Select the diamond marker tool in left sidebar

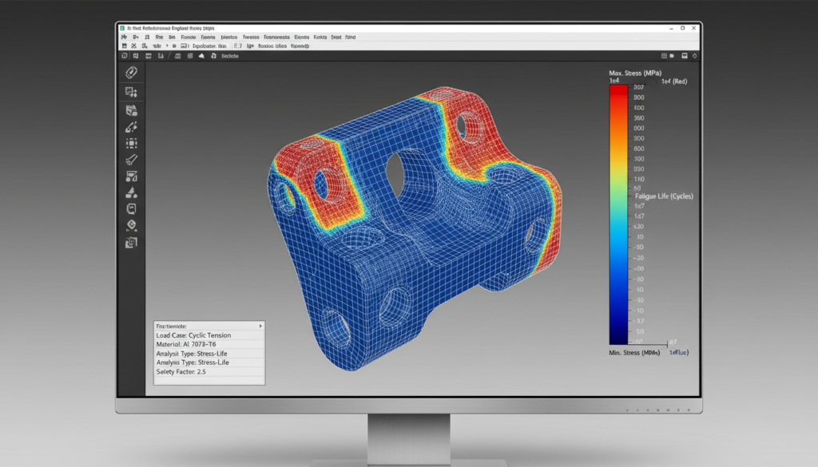tap(131, 226)
